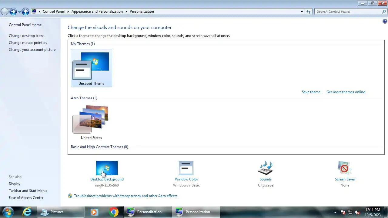This screenshot has width=388, height=218.
Task: Click the Screen Saver text label
Action: coord(345,179)
